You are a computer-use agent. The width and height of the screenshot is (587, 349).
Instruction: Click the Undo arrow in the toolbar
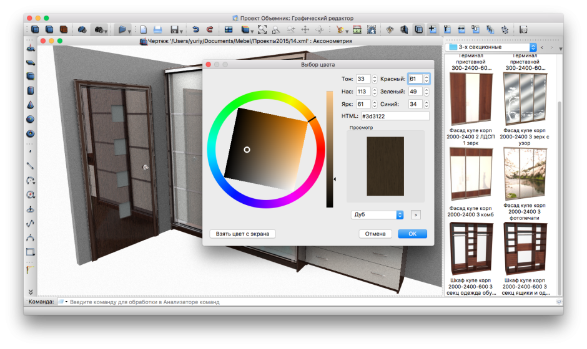click(196, 29)
